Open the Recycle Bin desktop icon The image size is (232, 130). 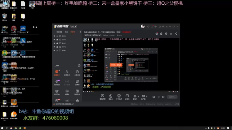5,17
